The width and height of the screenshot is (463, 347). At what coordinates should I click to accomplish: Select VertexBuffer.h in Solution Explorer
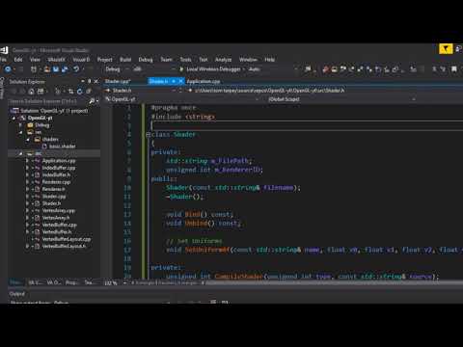[57, 231]
